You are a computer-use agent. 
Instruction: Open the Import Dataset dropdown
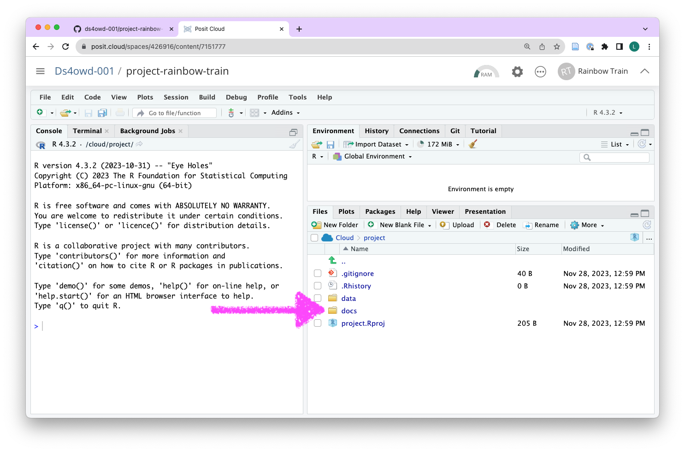coord(377,144)
